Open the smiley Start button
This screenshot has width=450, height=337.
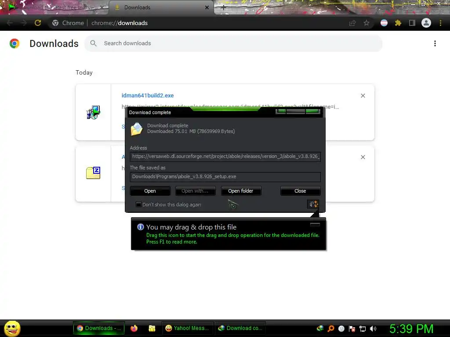(12, 328)
